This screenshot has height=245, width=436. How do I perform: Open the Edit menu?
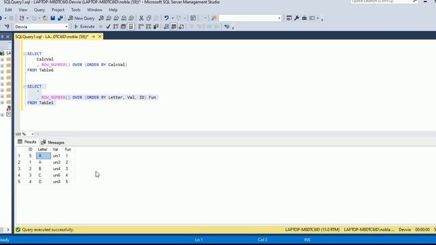coord(8,10)
